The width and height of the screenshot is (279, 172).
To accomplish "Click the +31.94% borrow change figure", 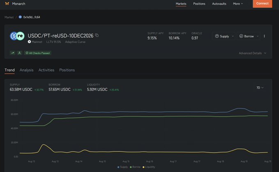I will [77, 90].
